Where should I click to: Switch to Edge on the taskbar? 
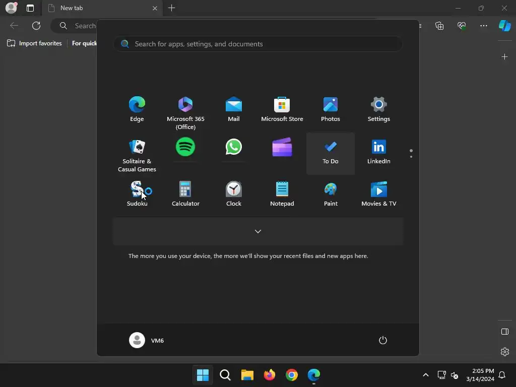(314, 375)
